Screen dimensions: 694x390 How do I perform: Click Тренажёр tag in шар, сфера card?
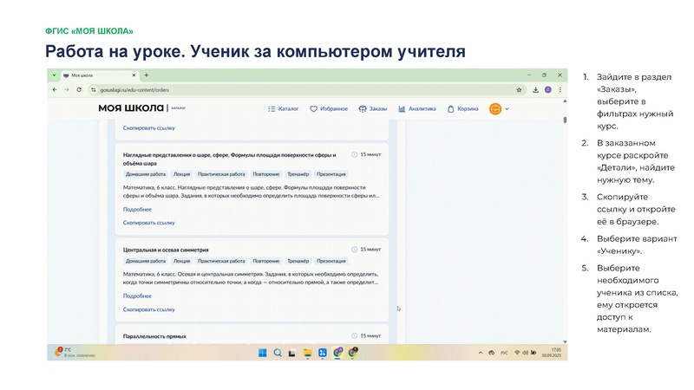click(x=298, y=174)
